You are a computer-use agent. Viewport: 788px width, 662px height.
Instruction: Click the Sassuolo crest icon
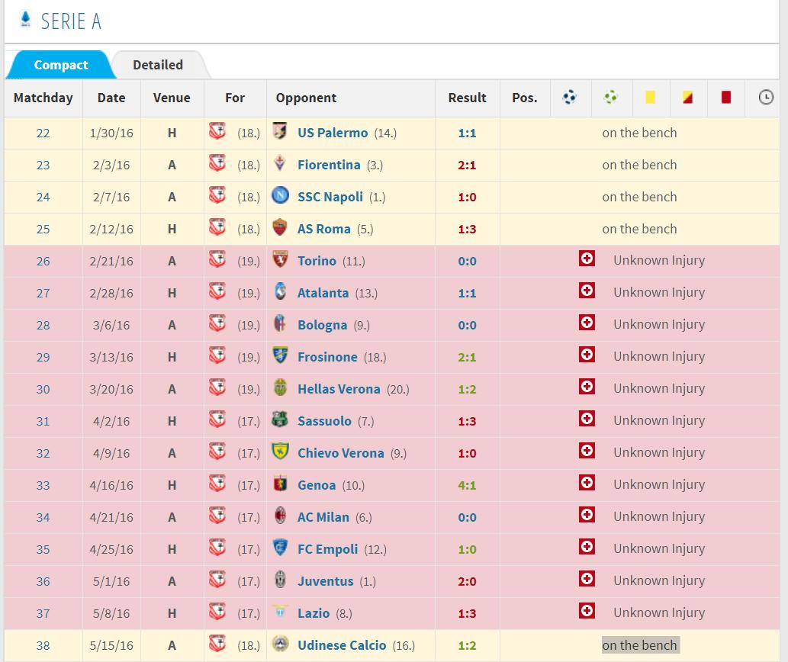pos(280,419)
